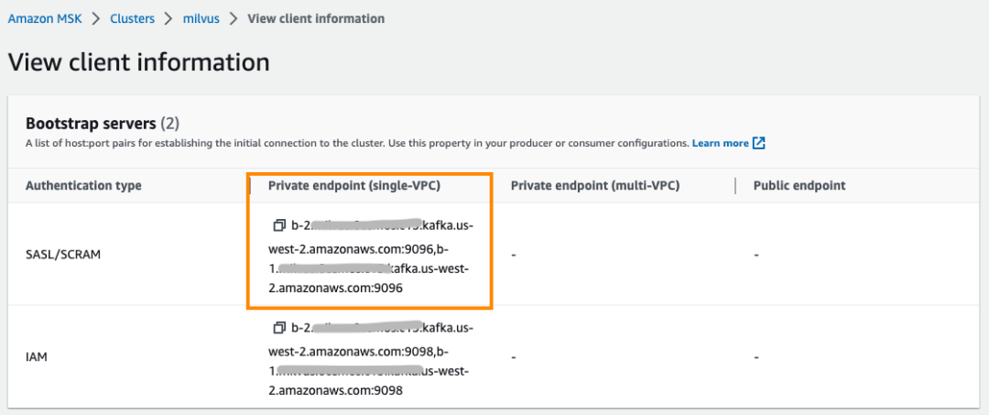
Task: Grab the divider left of Public endpoint
Action: pyautogui.click(x=736, y=185)
